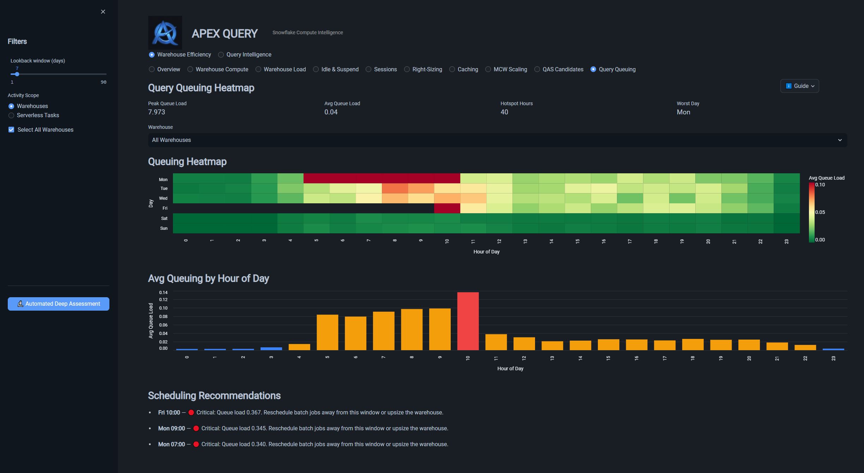Click the Apex Query logo image
864x473 pixels.
165,32
